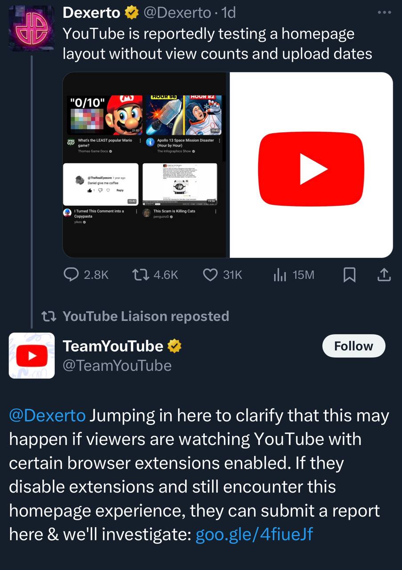This screenshot has width=402, height=570.
Task: Share the Dexerto tweet
Action: coord(383,275)
